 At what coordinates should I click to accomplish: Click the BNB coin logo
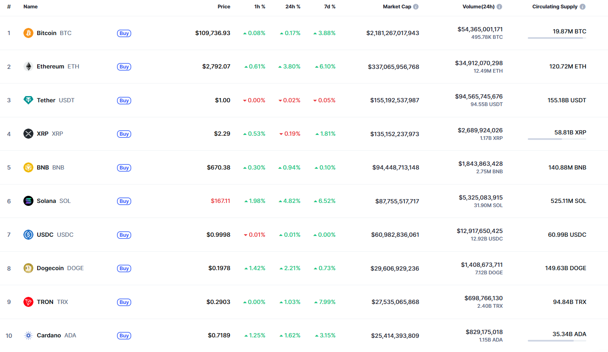click(28, 167)
